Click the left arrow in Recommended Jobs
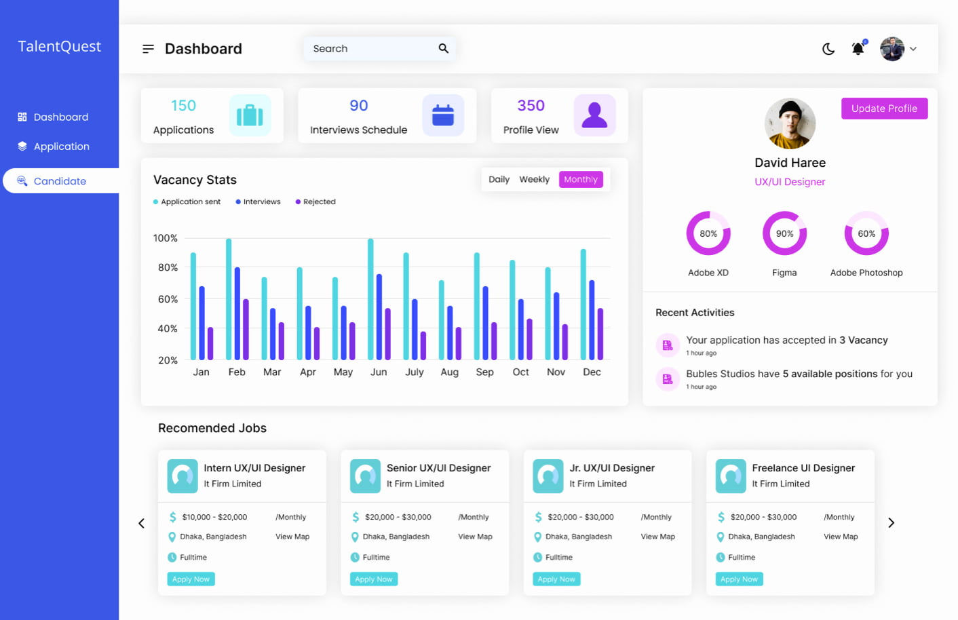Viewport: 958px width, 620px height. [x=142, y=523]
